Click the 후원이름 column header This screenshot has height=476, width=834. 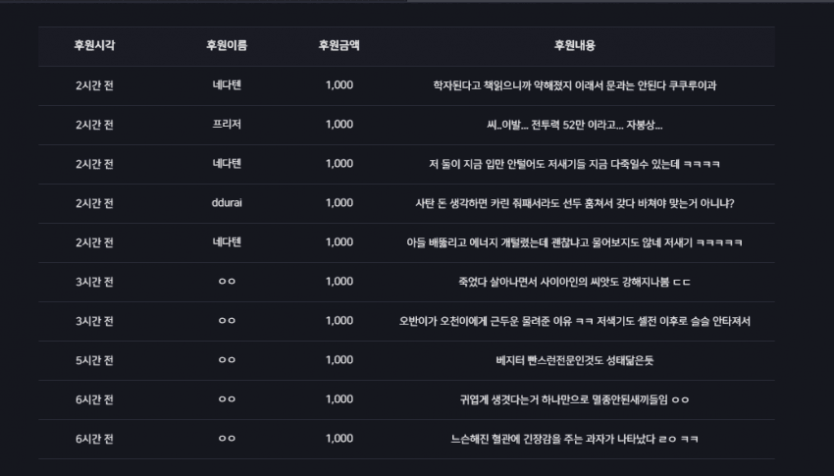tap(227, 46)
